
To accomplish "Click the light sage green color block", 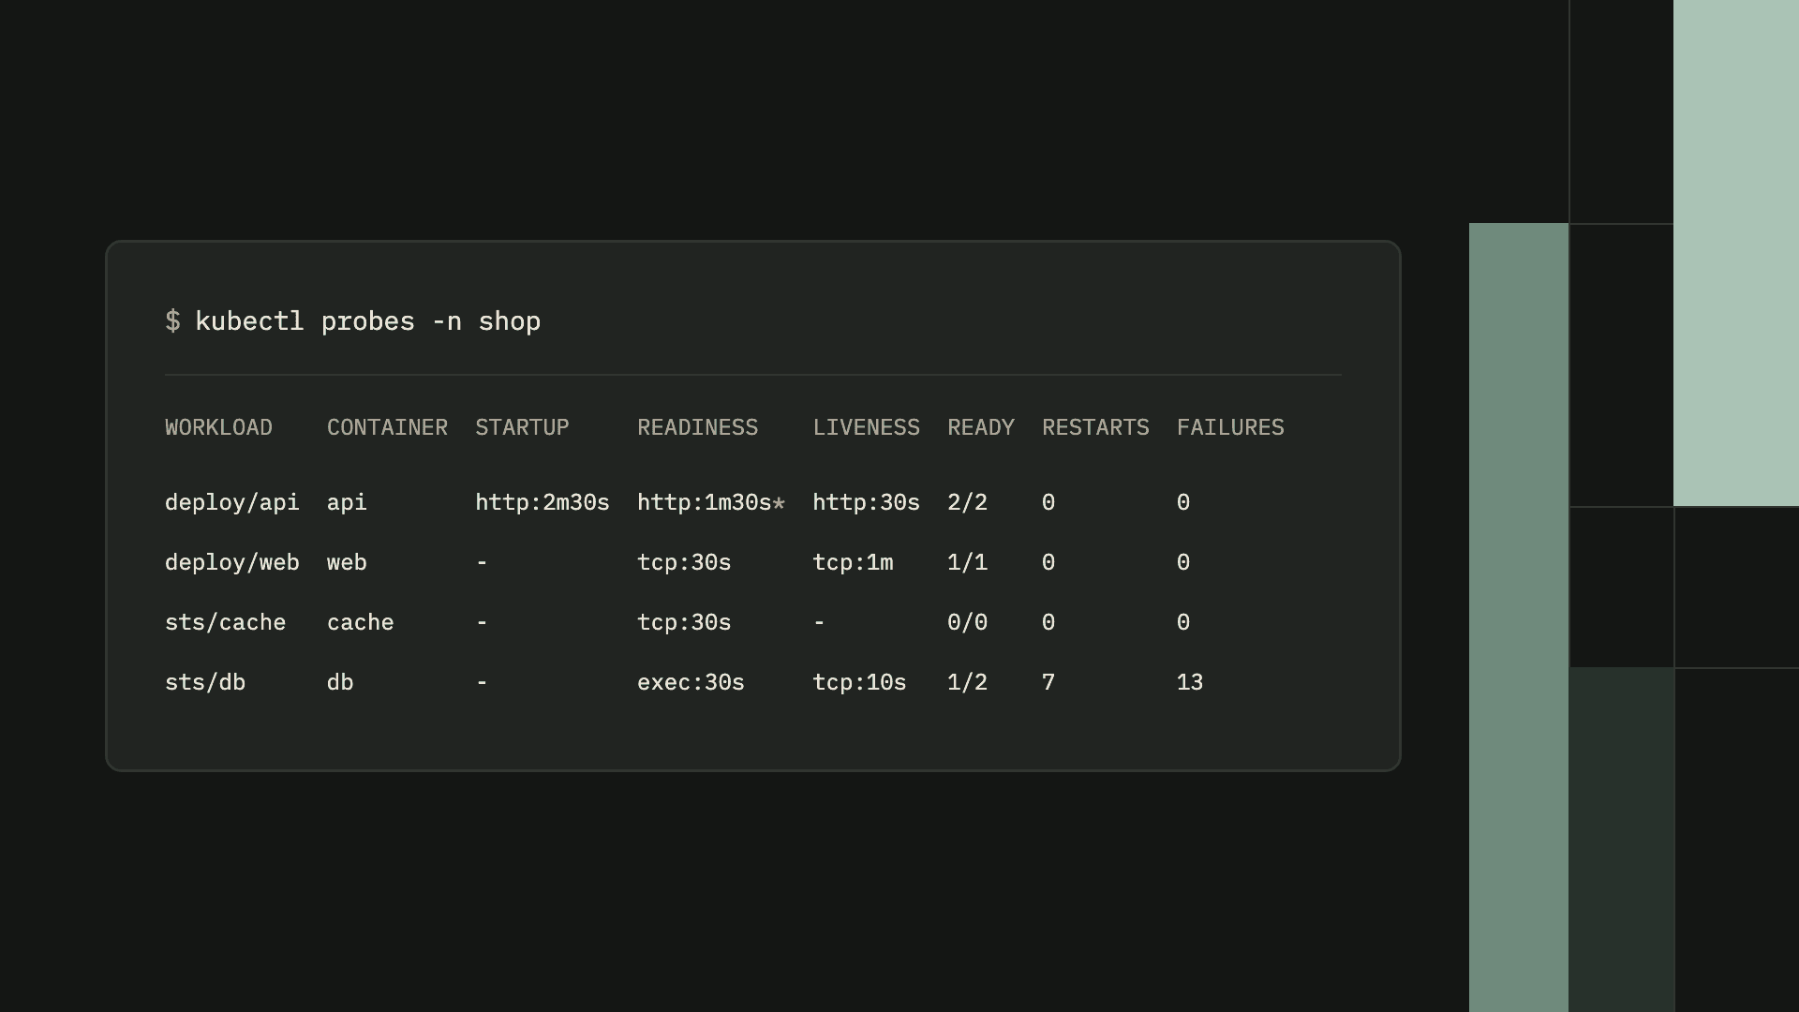I will [x=1736, y=253].
